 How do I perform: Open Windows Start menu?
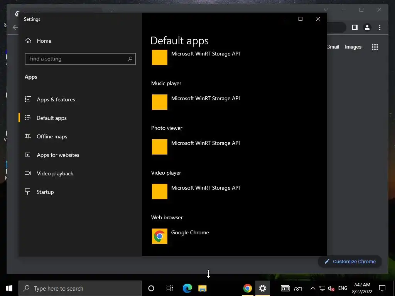pos(9,288)
